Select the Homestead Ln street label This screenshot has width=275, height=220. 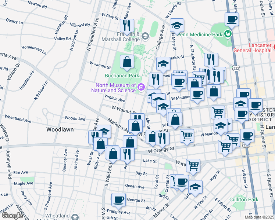point(34,50)
